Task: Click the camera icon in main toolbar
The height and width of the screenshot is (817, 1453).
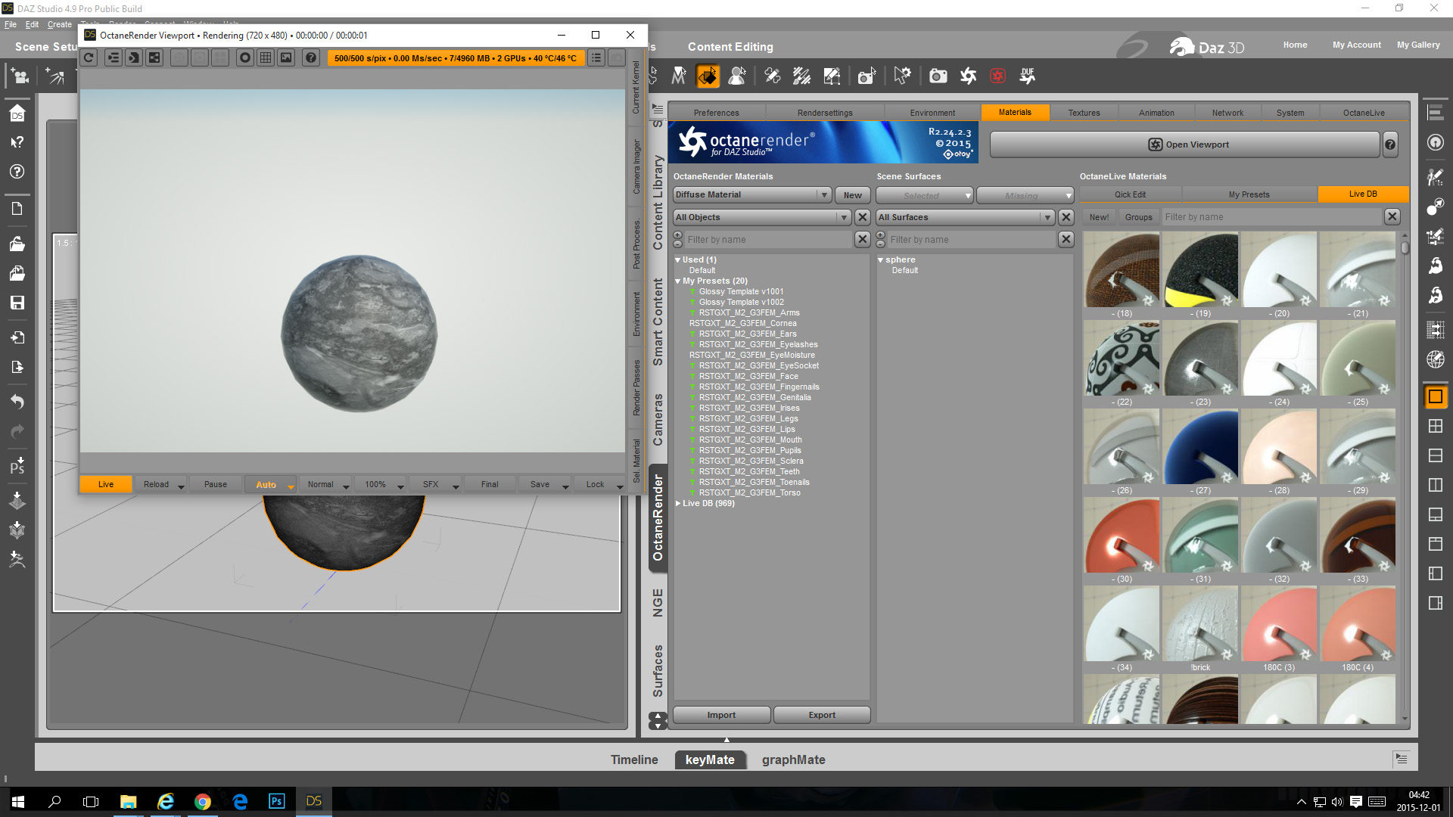Action: tap(938, 76)
